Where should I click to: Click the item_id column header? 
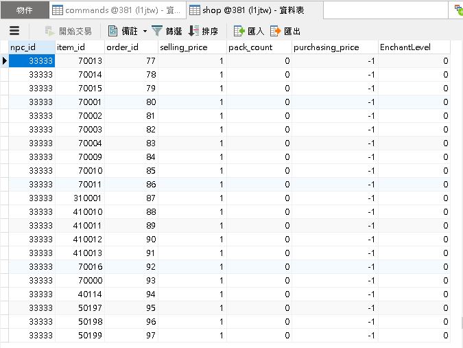click(80, 47)
